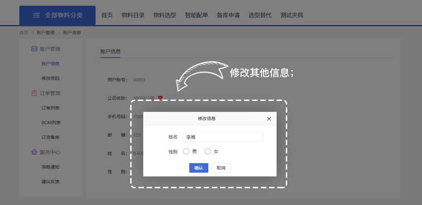Click 全部物料分类 category label

click(x=64, y=15)
